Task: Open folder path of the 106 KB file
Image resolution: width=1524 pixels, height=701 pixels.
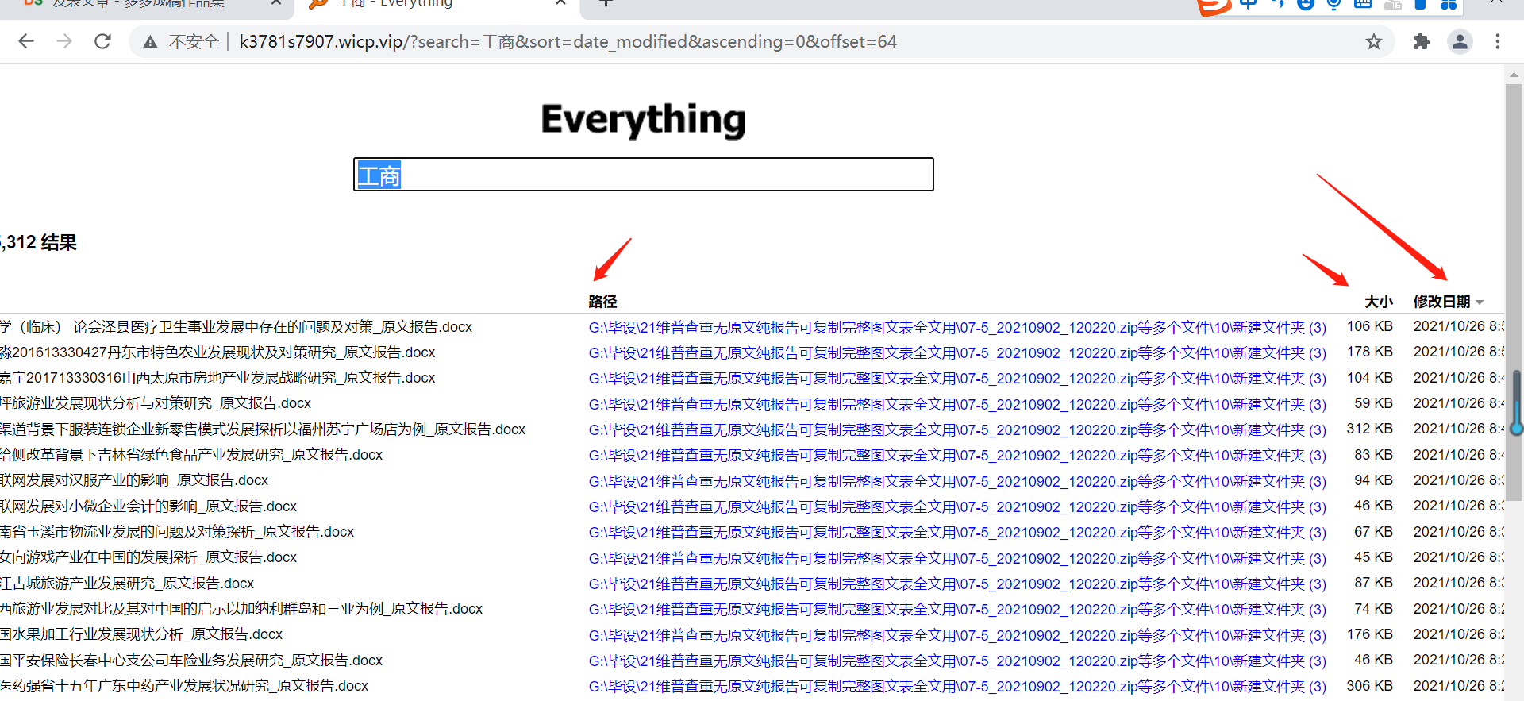Action: coord(957,327)
